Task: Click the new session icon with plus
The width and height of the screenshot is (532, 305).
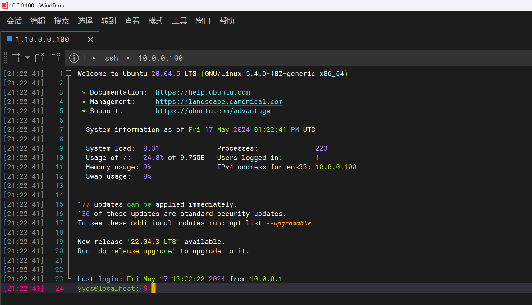Action: click(x=16, y=58)
